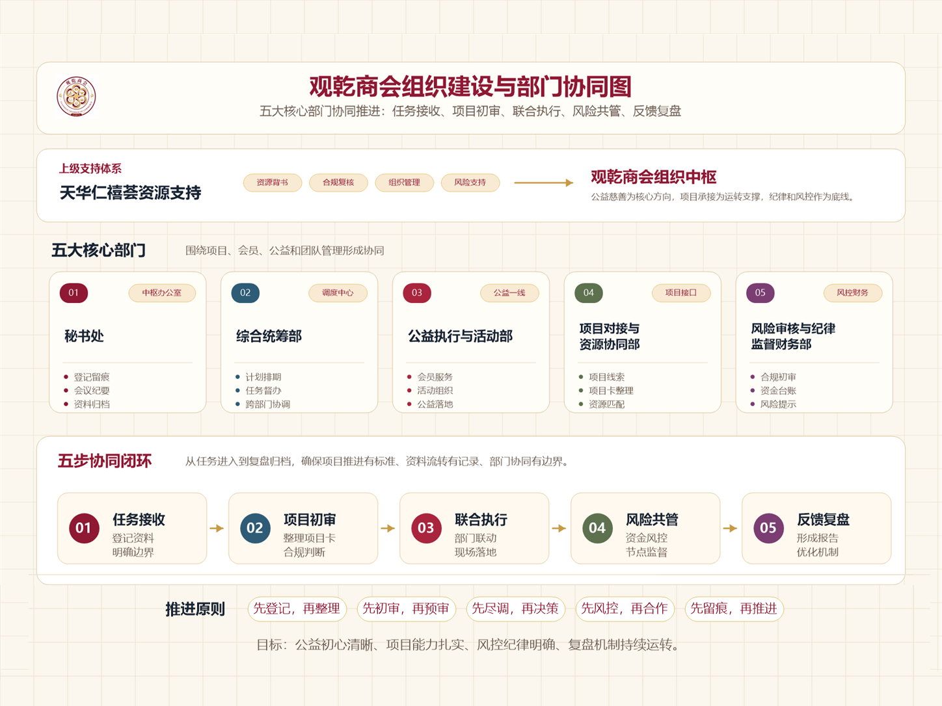
Task: Click the main title 观乾商会组织建设与部门协同图
Action: (x=470, y=86)
